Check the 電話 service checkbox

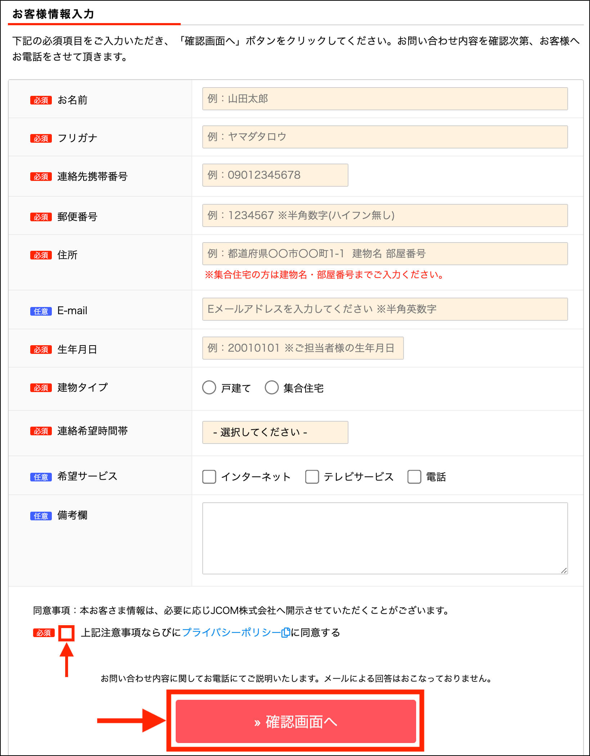414,477
